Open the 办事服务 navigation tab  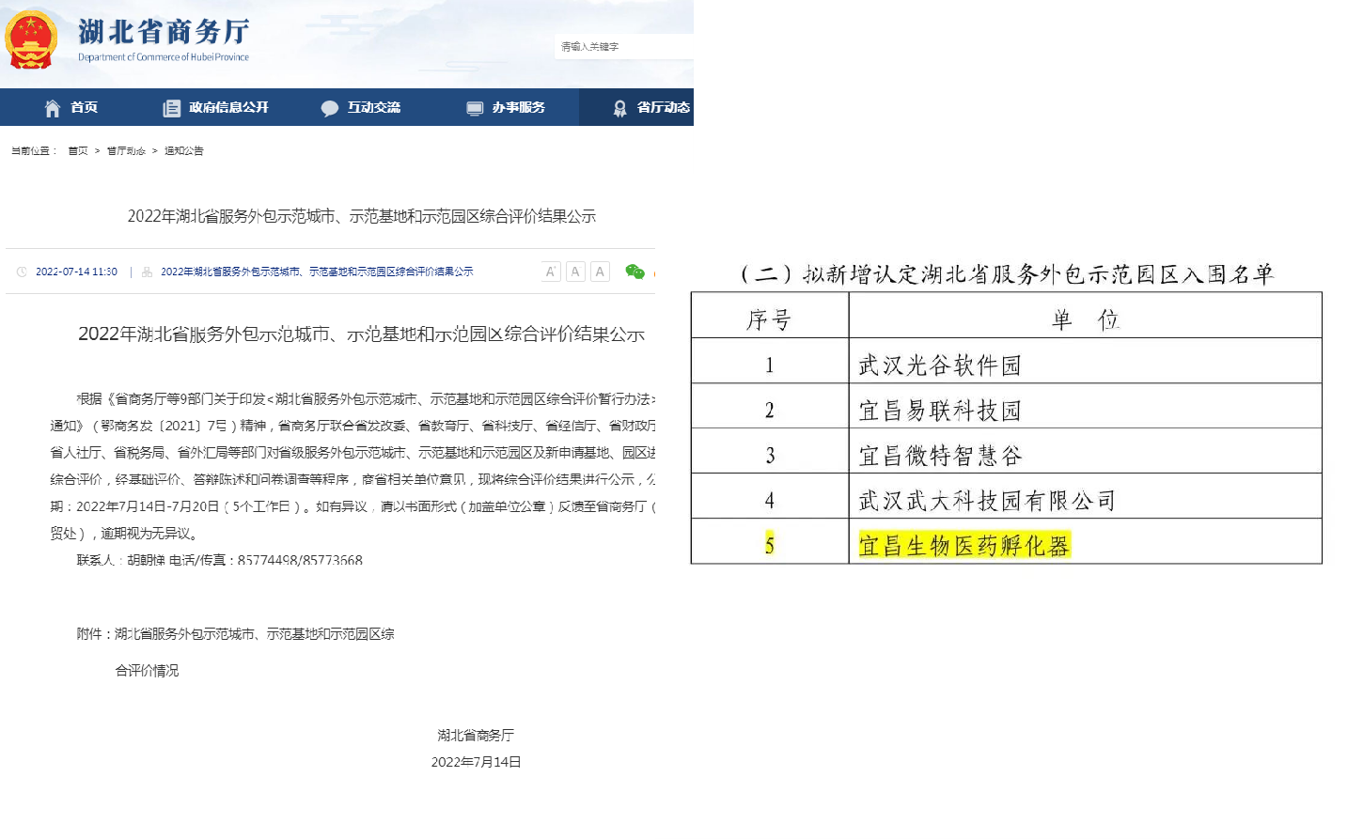click(x=519, y=107)
